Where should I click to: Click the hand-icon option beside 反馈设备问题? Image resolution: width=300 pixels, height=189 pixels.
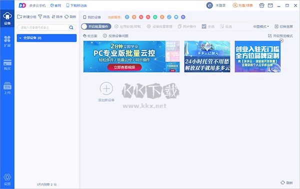tap(90, 36)
